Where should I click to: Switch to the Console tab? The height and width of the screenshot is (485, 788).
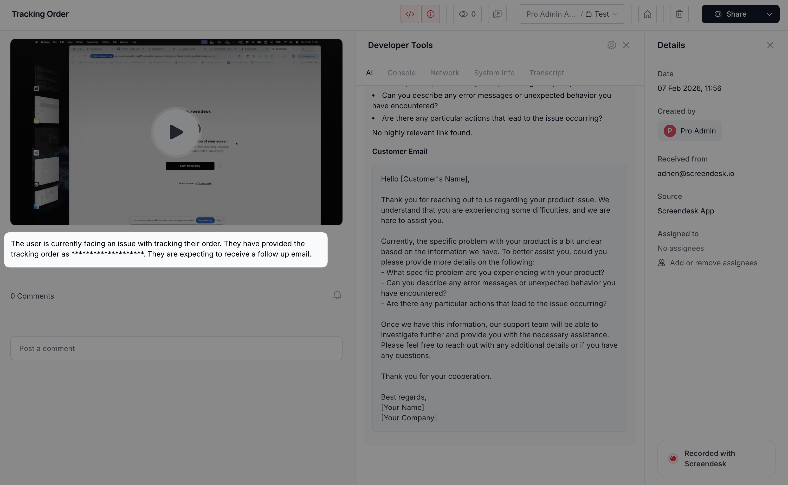[401, 73]
